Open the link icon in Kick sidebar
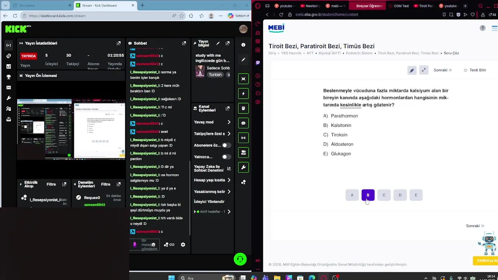Viewport: 498px width, 280px height. 9,56
